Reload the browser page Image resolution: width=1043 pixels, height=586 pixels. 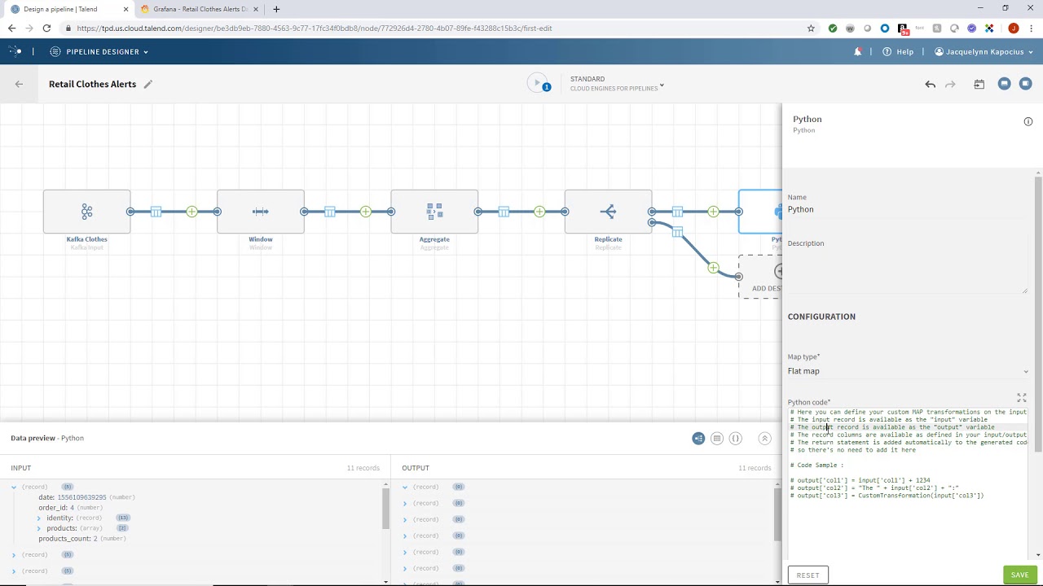[46, 28]
